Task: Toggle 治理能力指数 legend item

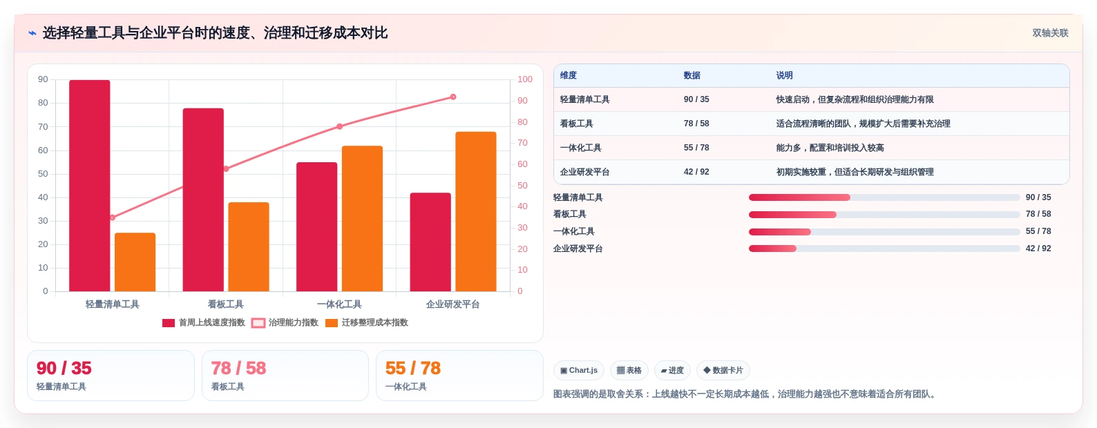Action: [285, 322]
